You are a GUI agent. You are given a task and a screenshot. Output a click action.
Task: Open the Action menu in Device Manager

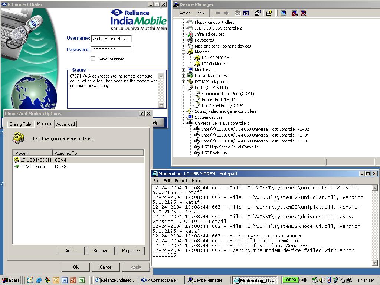[185, 13]
